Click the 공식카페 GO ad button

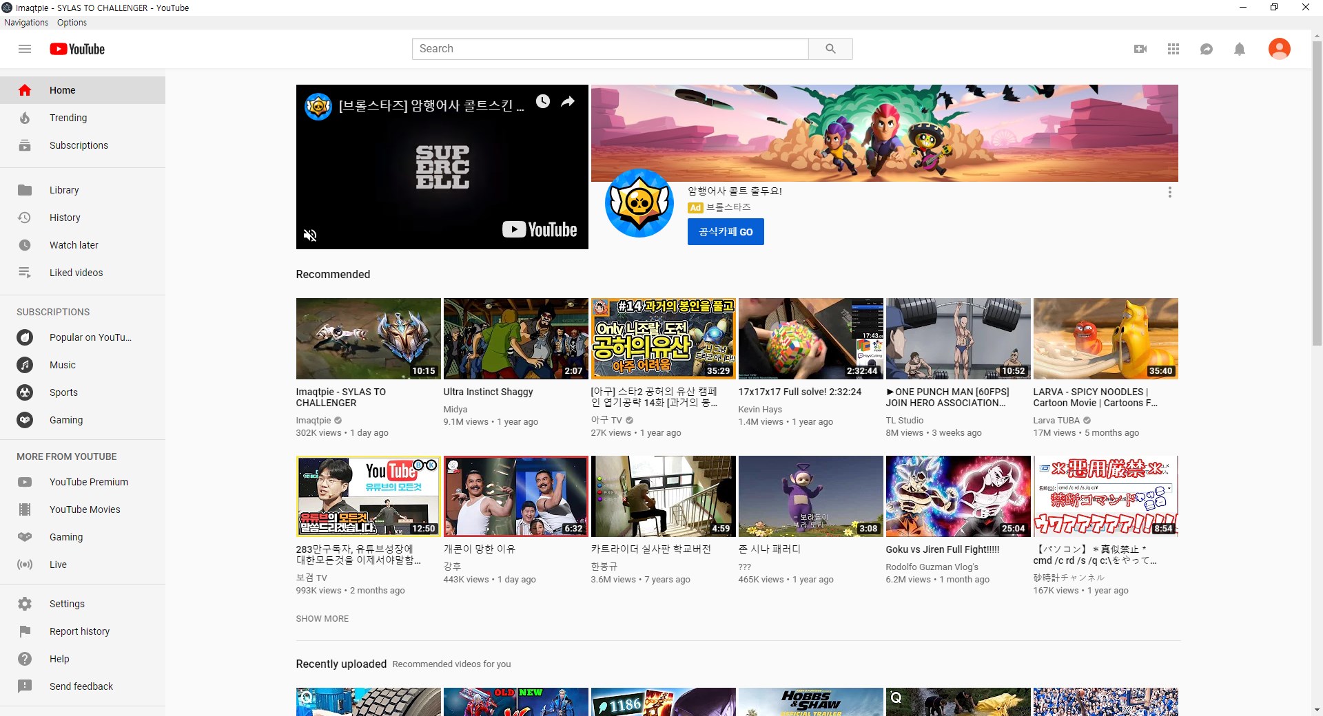pos(726,232)
